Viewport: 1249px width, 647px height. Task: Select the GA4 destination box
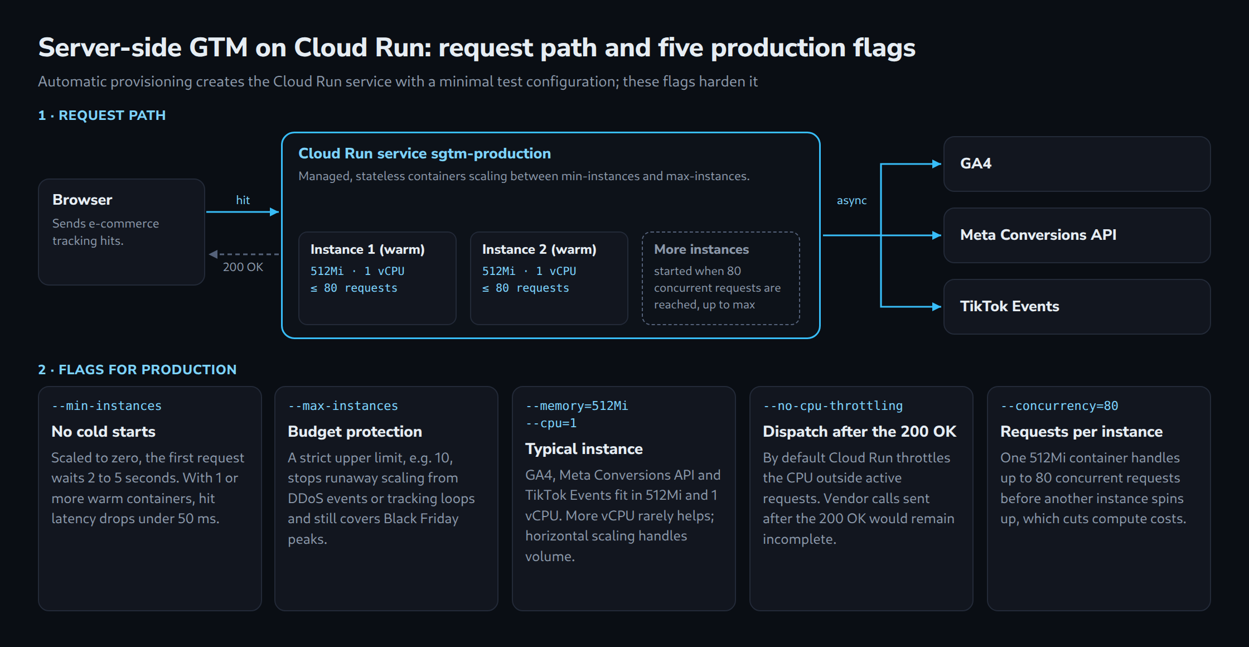click(x=1077, y=164)
